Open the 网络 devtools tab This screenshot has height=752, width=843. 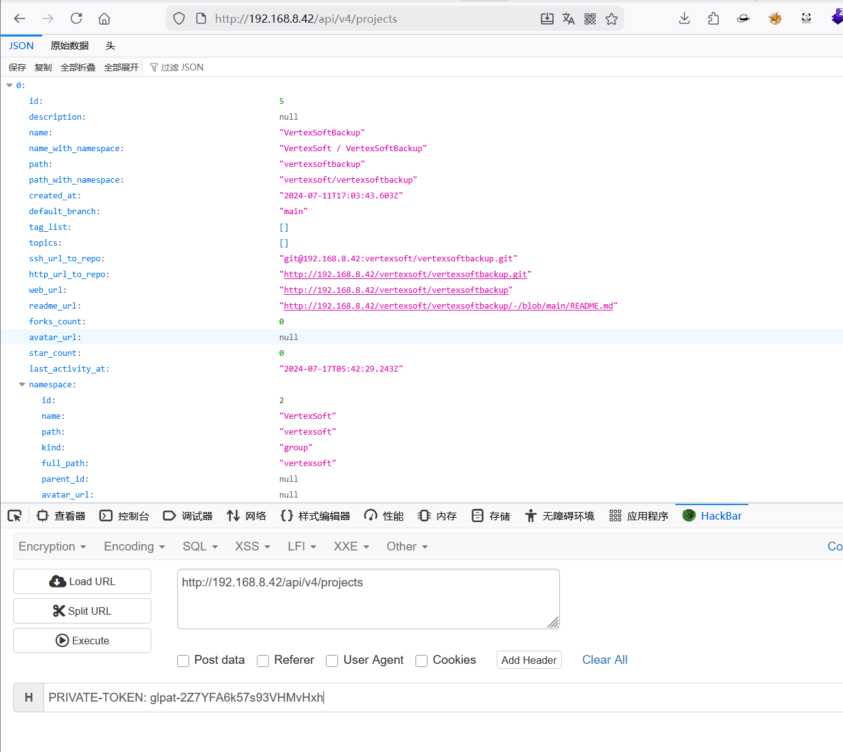point(247,516)
